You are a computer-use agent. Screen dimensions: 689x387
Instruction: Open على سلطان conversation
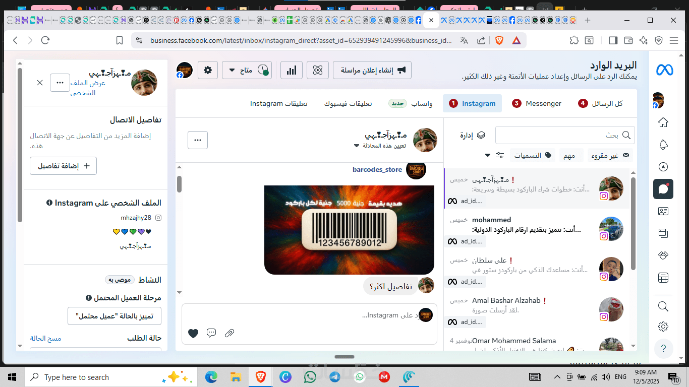tap(537, 269)
